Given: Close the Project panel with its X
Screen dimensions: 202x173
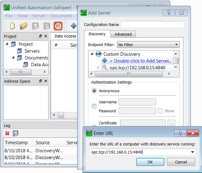Looking at the screenshot, I should [46, 36].
